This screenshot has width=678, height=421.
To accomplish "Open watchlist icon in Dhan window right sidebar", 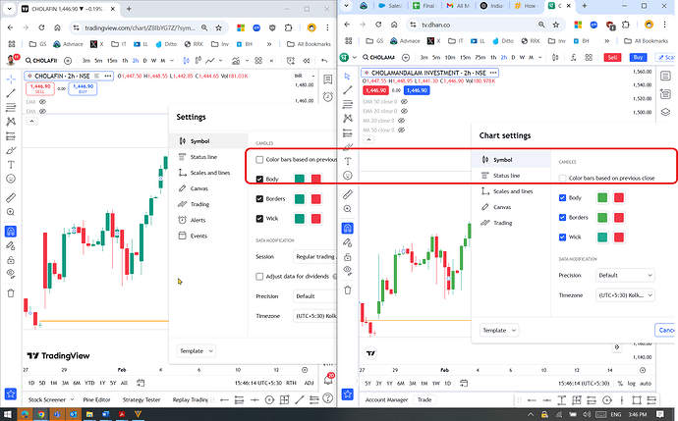I will (665, 76).
